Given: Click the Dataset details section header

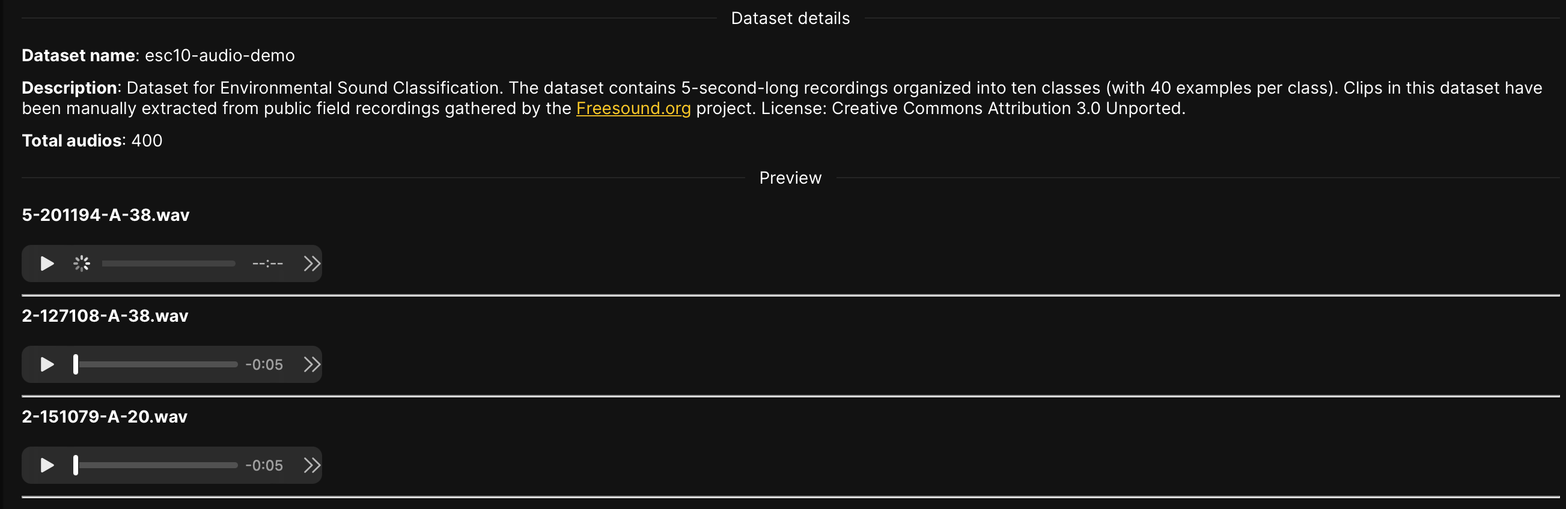Looking at the screenshot, I should coord(790,17).
